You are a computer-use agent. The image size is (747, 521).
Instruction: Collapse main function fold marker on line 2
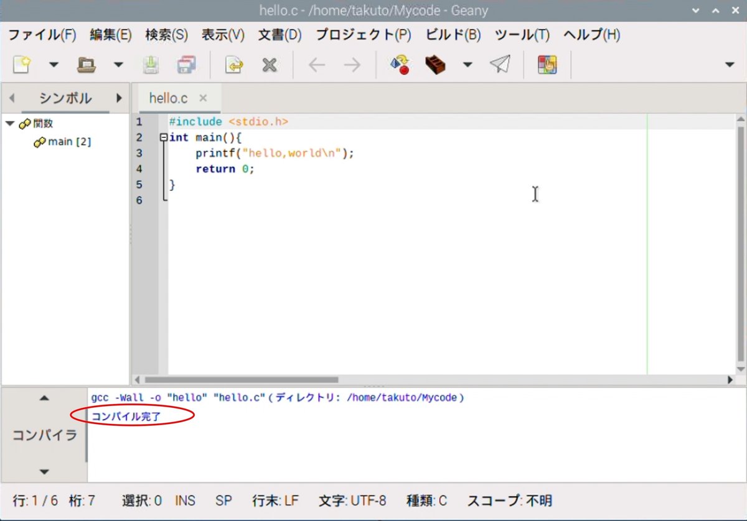tap(164, 137)
